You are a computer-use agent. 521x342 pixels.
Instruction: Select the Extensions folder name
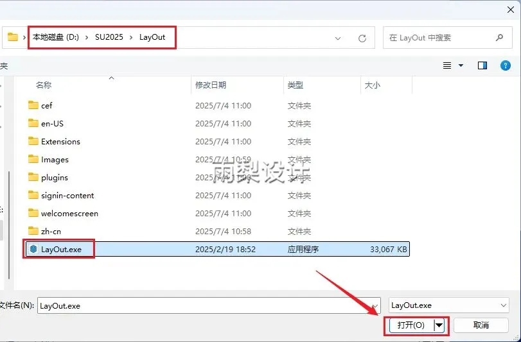click(60, 142)
